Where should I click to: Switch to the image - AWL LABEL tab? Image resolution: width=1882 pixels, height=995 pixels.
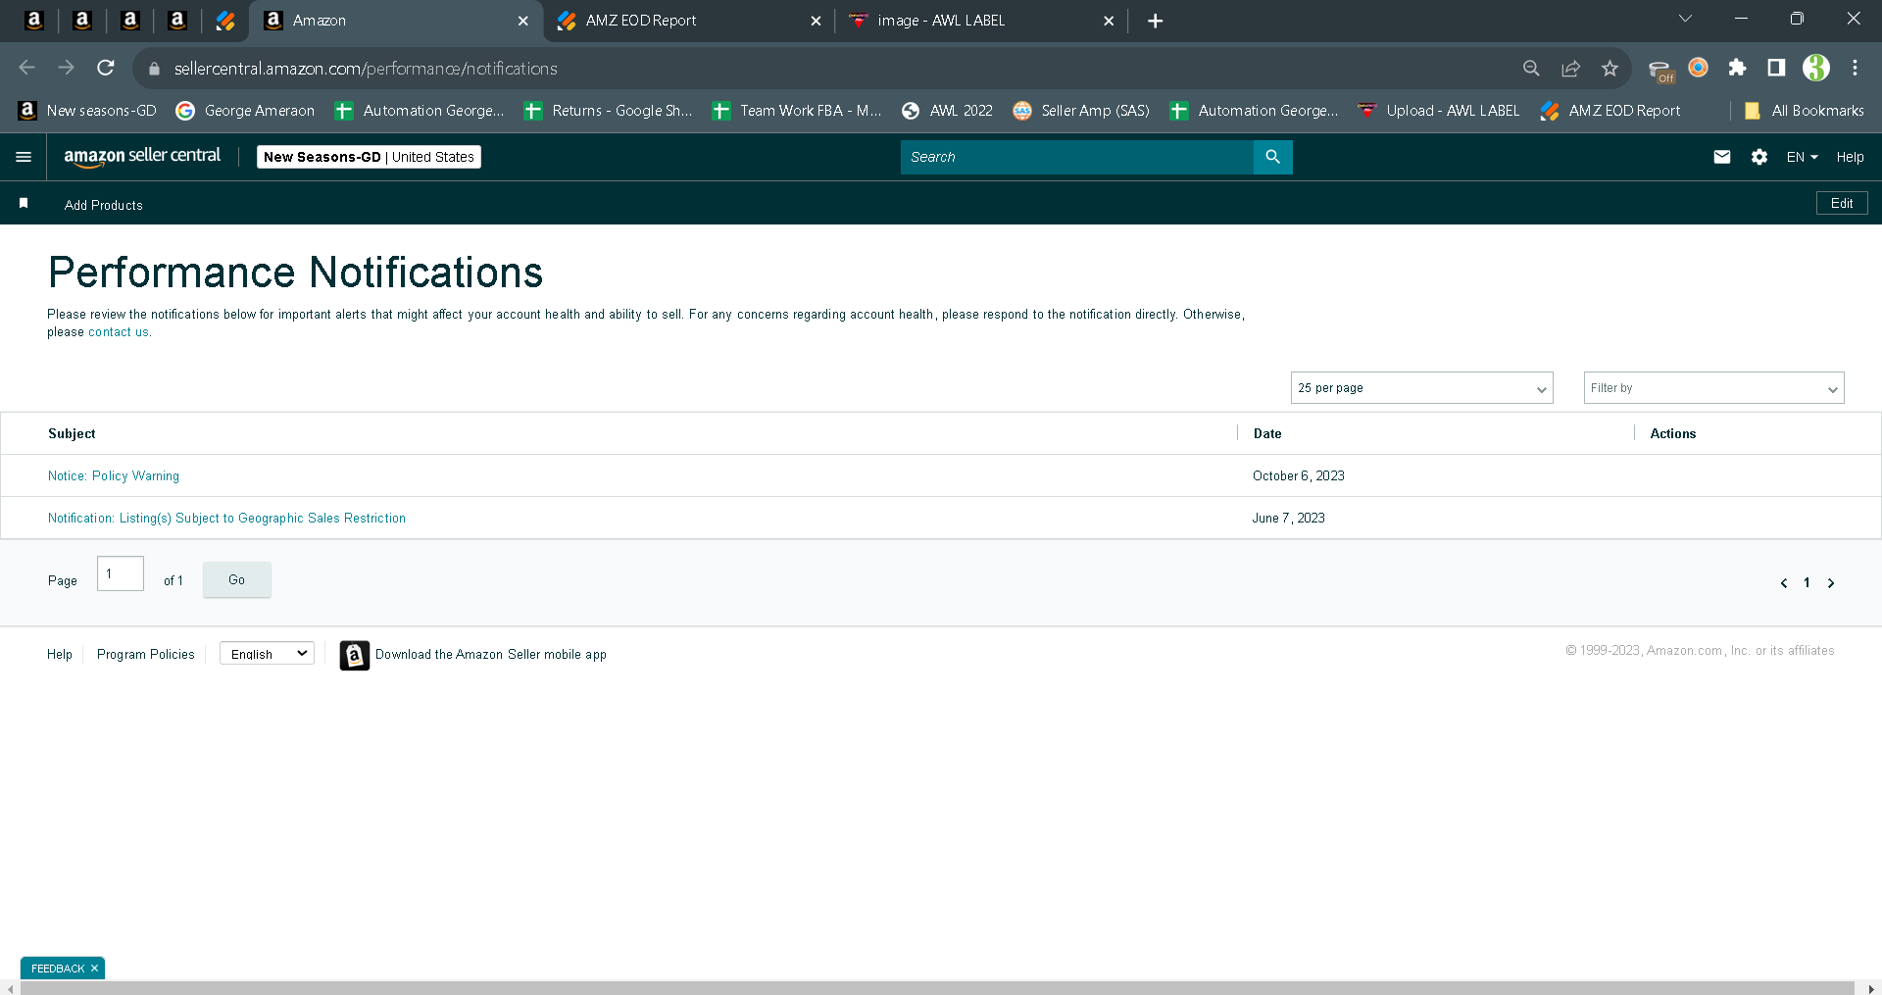980,21
